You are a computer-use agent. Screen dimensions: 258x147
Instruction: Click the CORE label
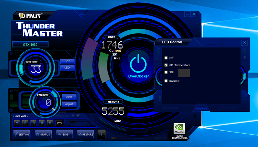112,37
